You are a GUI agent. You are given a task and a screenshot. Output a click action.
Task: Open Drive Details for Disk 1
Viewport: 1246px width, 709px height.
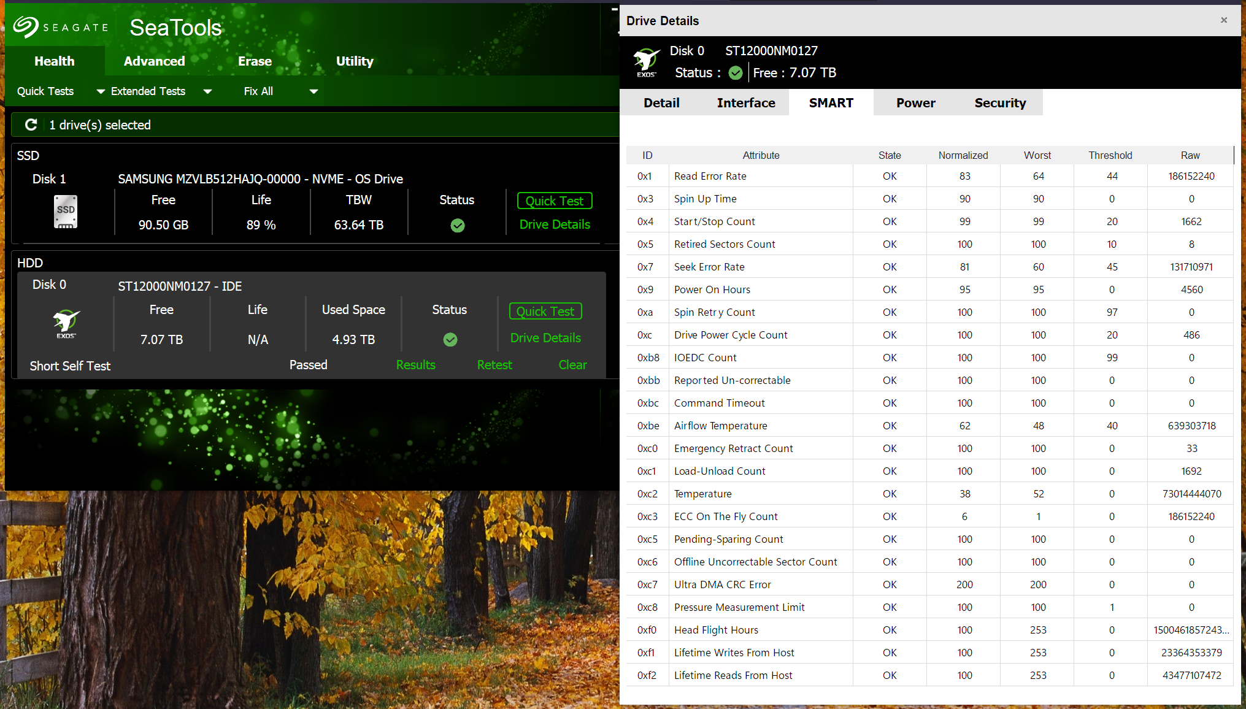pos(555,224)
